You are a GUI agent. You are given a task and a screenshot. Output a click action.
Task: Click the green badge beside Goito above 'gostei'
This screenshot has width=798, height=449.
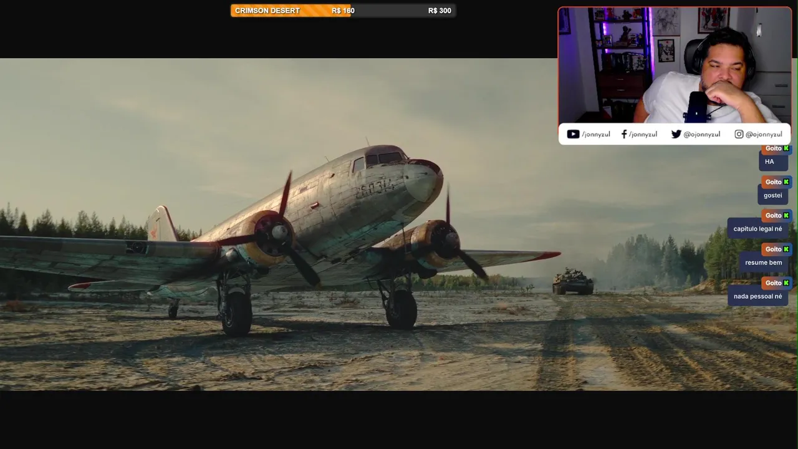[x=786, y=182]
